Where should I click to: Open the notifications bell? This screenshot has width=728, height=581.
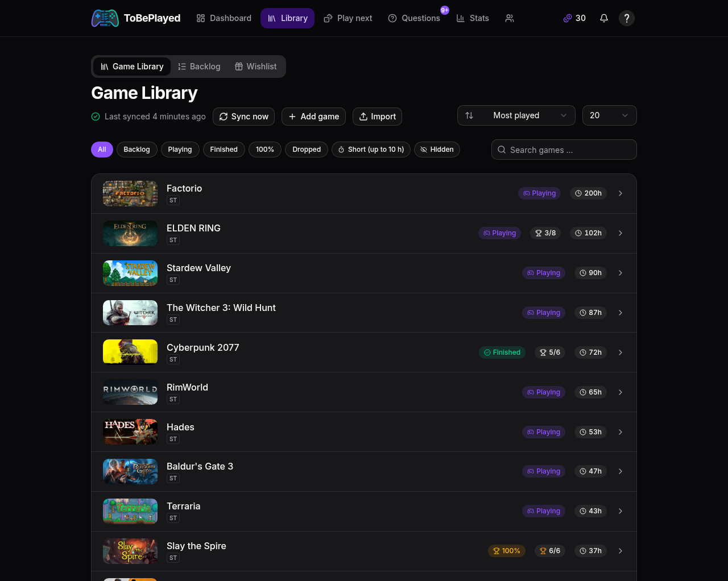pyautogui.click(x=604, y=18)
